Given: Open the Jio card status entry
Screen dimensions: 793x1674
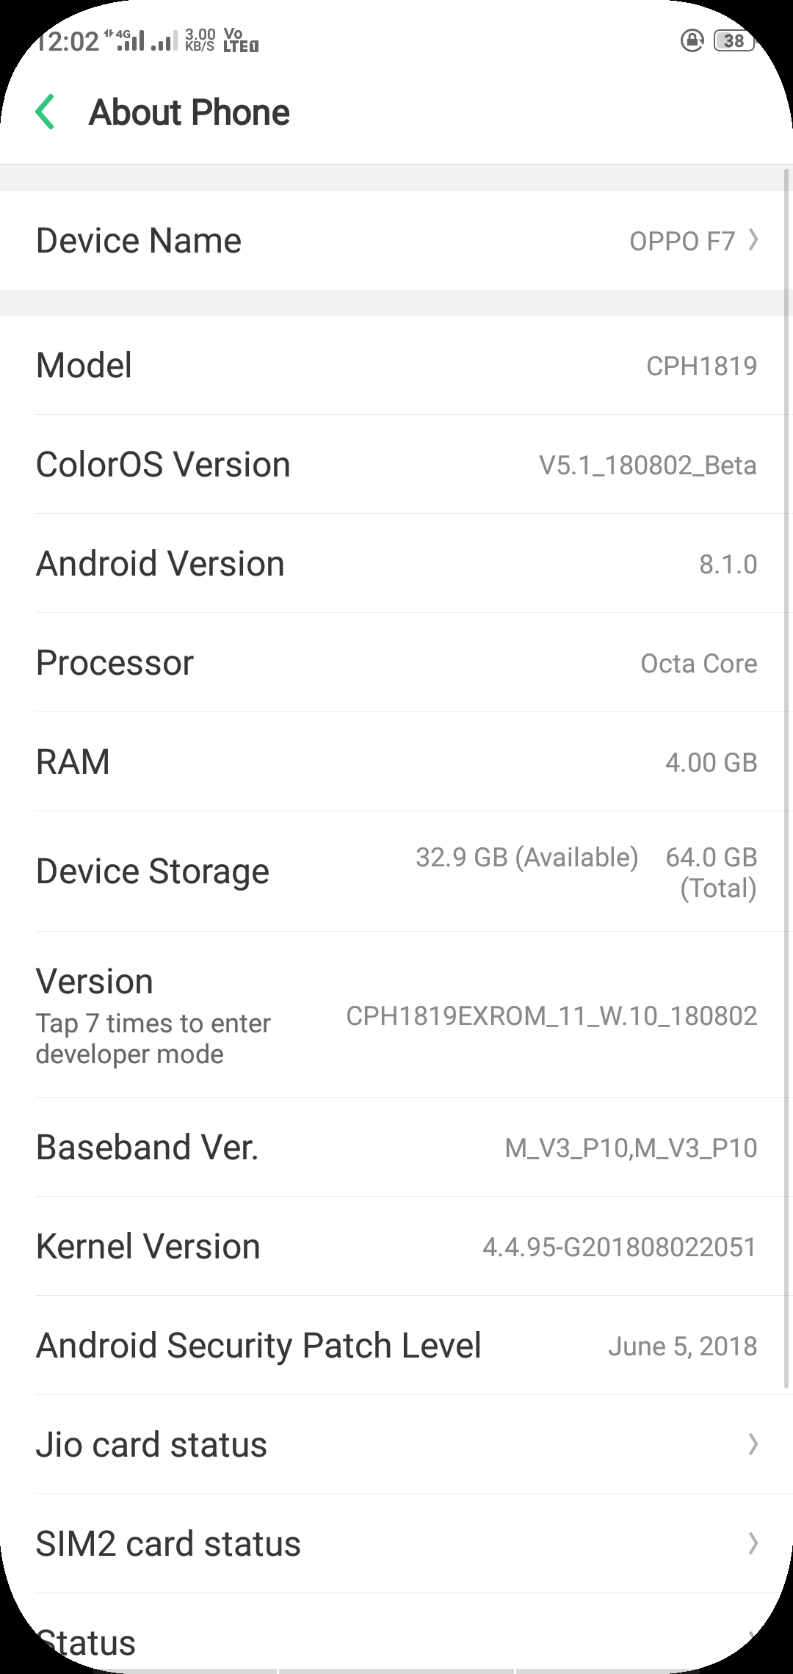Looking at the screenshot, I should point(152,1444).
